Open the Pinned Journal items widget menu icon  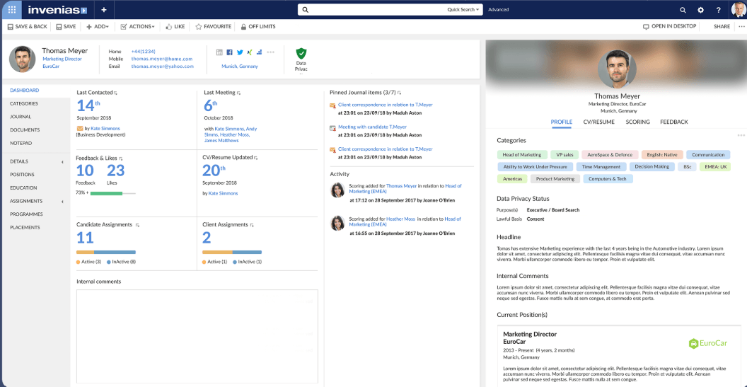point(400,93)
